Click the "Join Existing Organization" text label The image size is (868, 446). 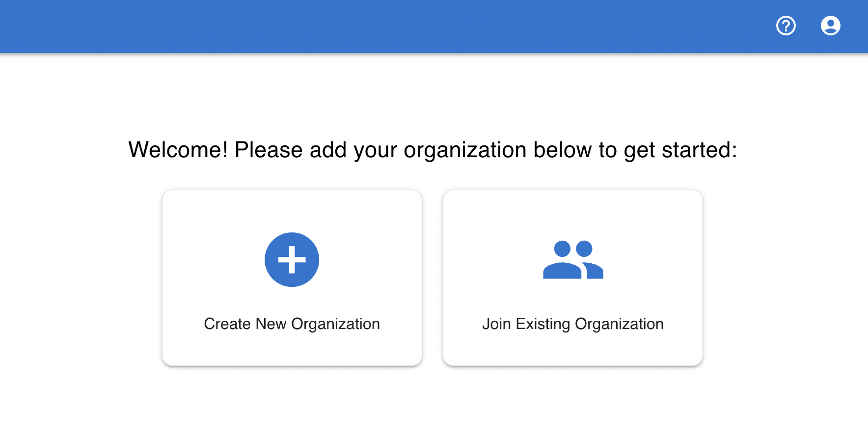[x=572, y=324]
